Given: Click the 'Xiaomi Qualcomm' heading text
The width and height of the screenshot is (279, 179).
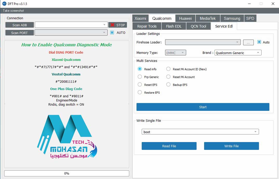Looking at the screenshot, I should point(66,60).
